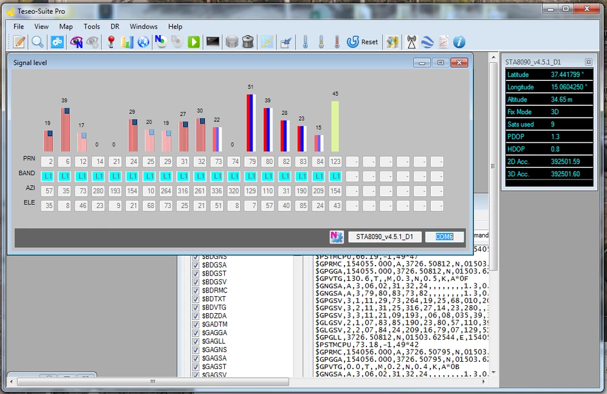Open the line graph plot icon

click(x=267, y=42)
